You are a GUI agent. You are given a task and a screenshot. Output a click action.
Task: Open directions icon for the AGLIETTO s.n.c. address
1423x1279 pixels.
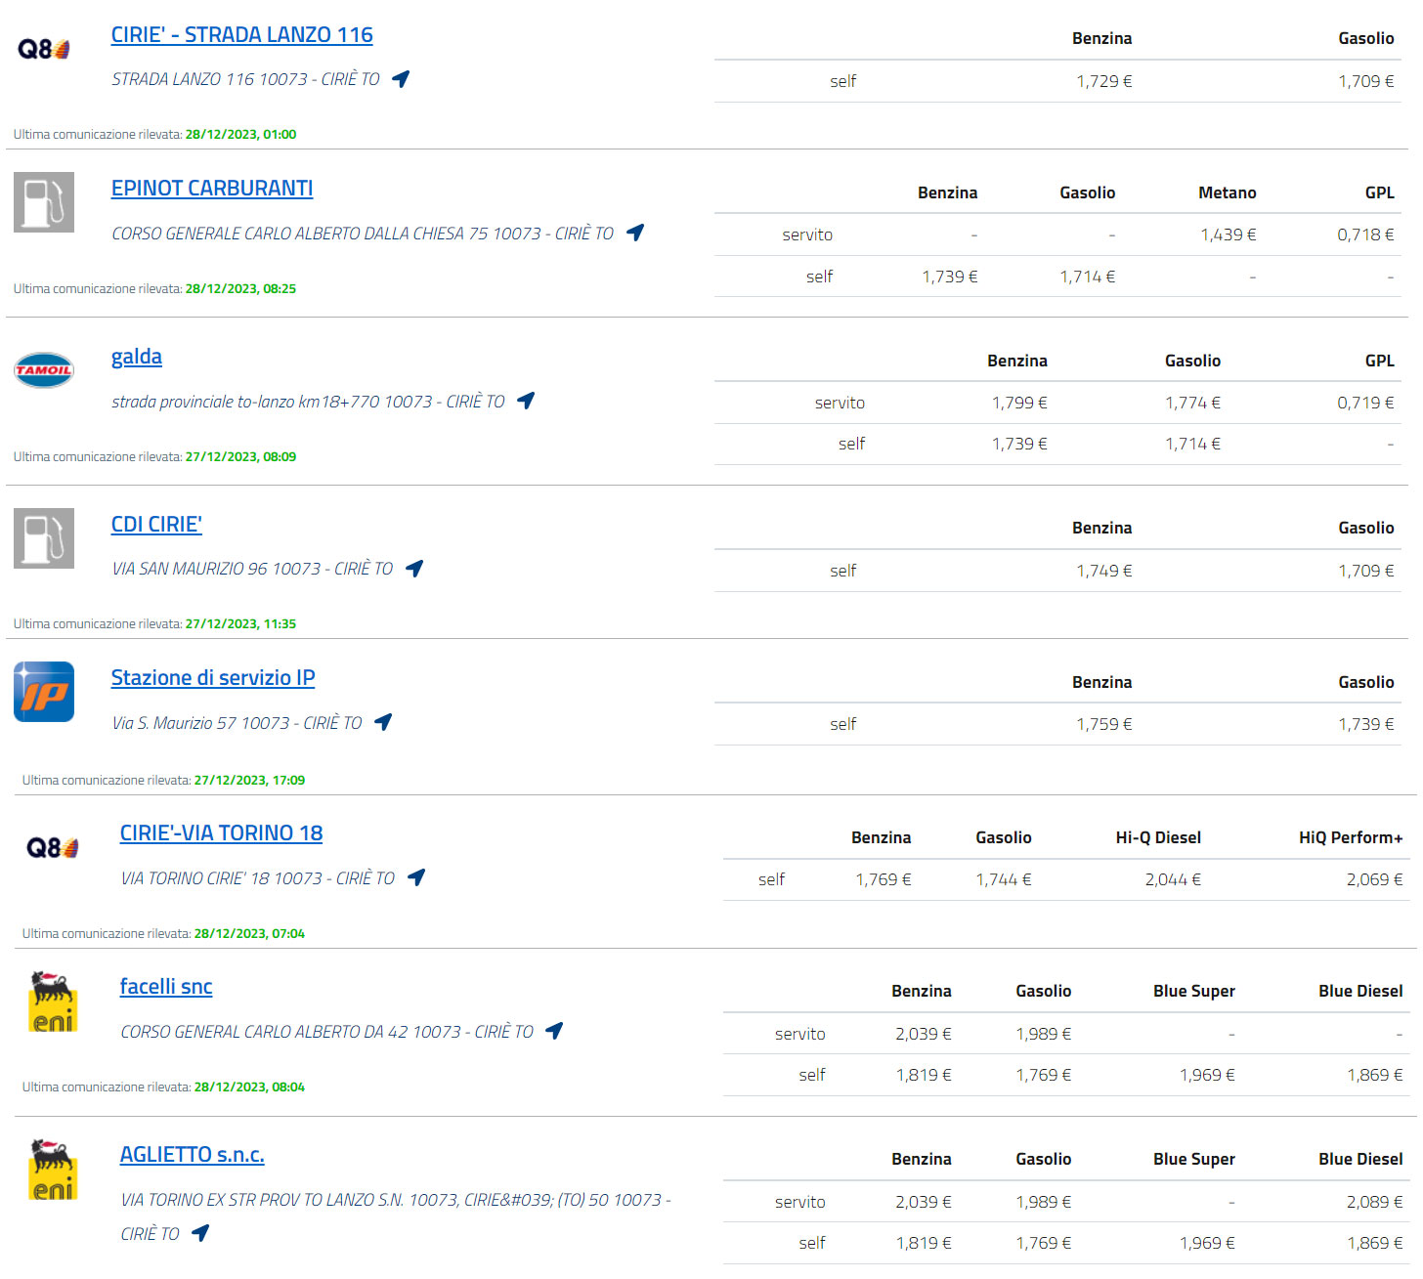coord(200,1233)
